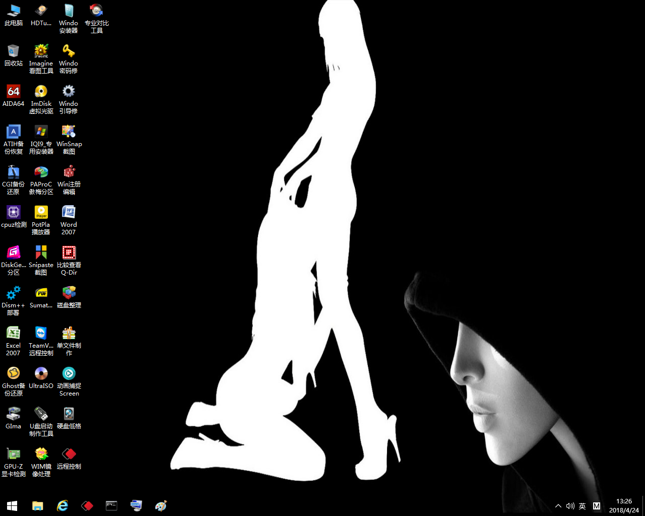Select the U盘启动制作工具 icon

pyautogui.click(x=41, y=422)
